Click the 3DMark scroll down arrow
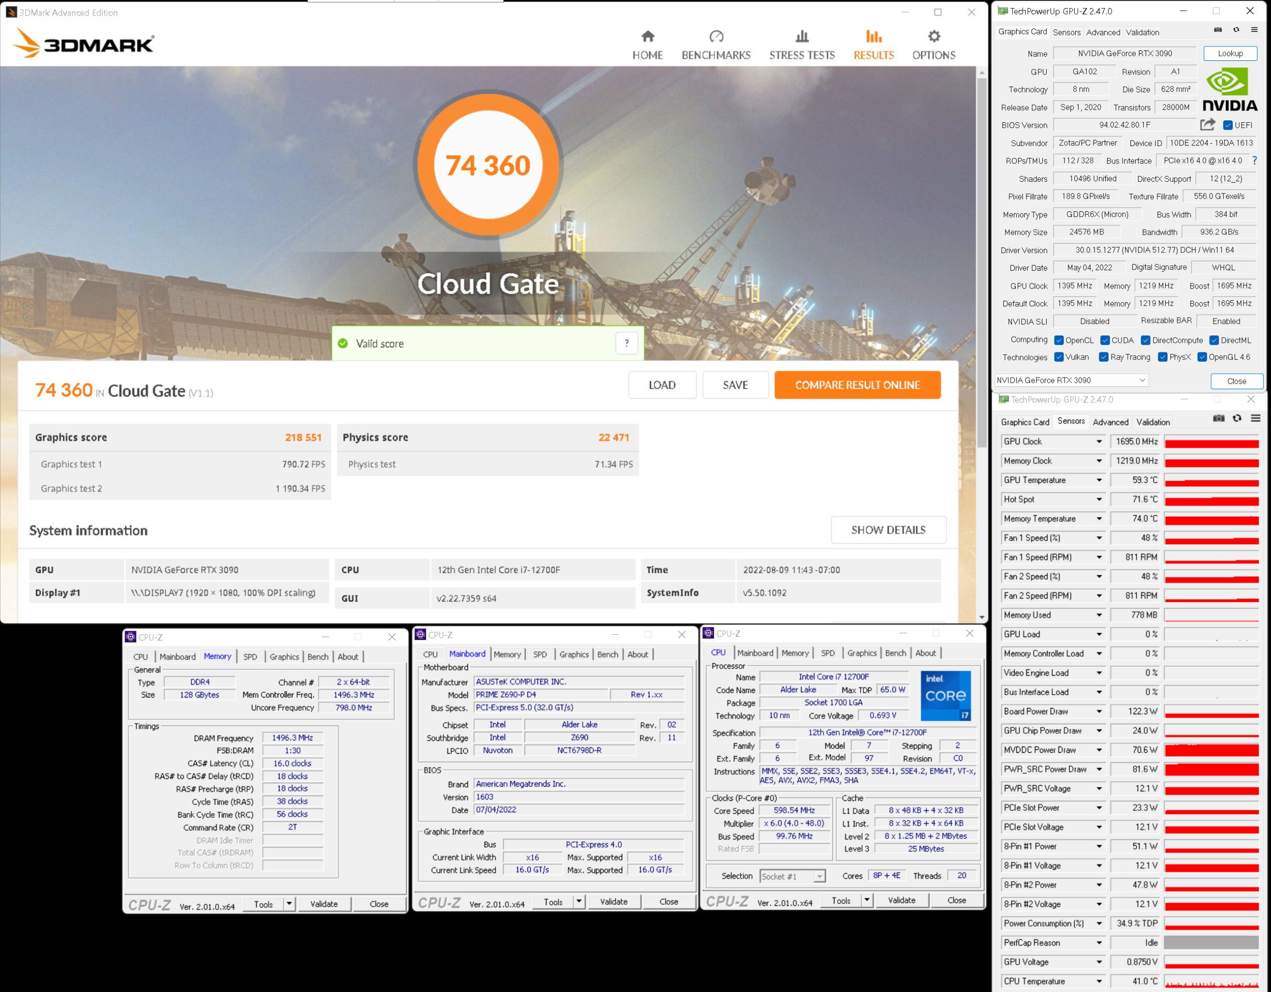 (x=982, y=617)
